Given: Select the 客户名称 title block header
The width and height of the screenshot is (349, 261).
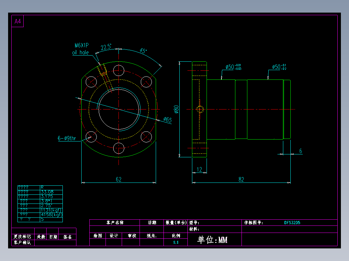Looking at the screenshot, I should [x=115, y=223].
